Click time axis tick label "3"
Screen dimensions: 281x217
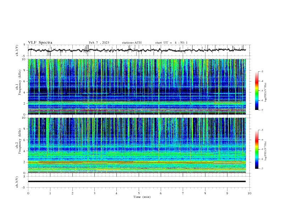point(94,193)
